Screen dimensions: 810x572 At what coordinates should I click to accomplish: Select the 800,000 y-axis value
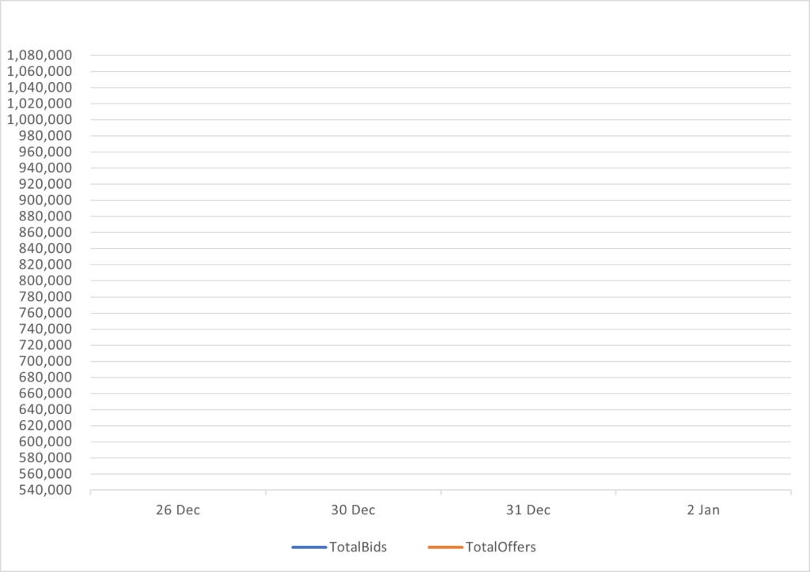44,280
